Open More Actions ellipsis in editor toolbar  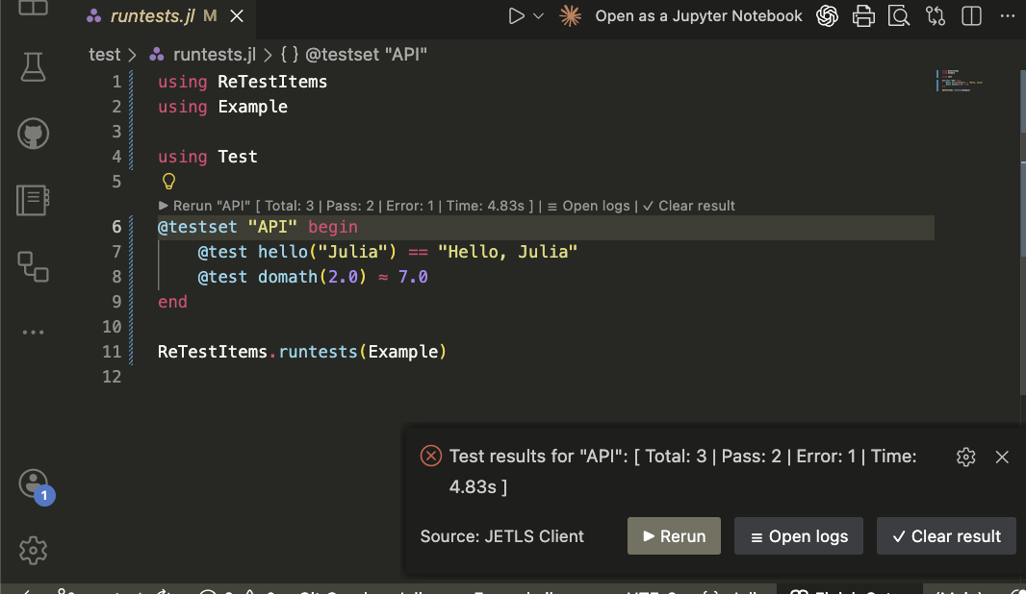(1008, 15)
